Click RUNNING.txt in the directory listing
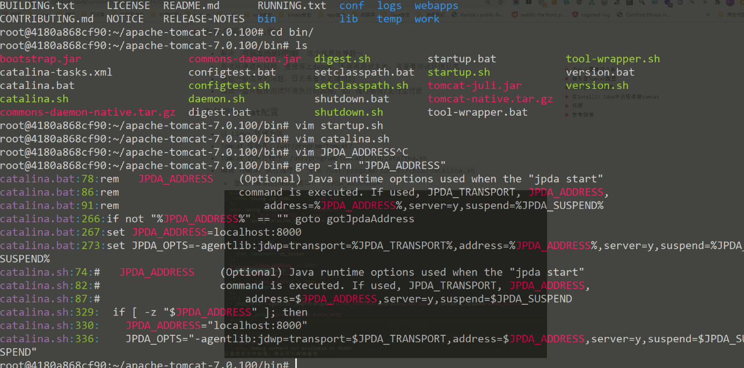 tap(292, 6)
